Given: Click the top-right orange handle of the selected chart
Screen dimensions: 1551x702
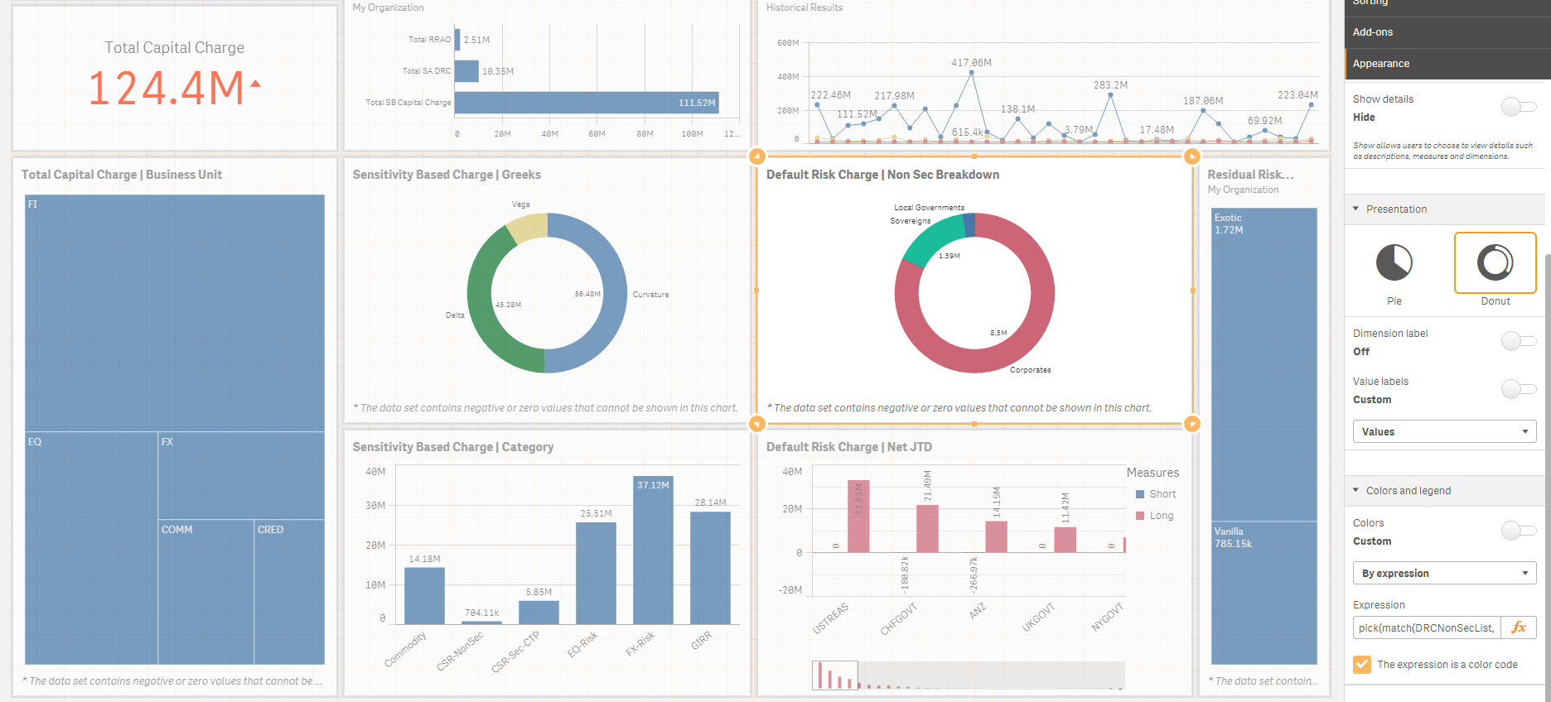Looking at the screenshot, I should click(1191, 156).
